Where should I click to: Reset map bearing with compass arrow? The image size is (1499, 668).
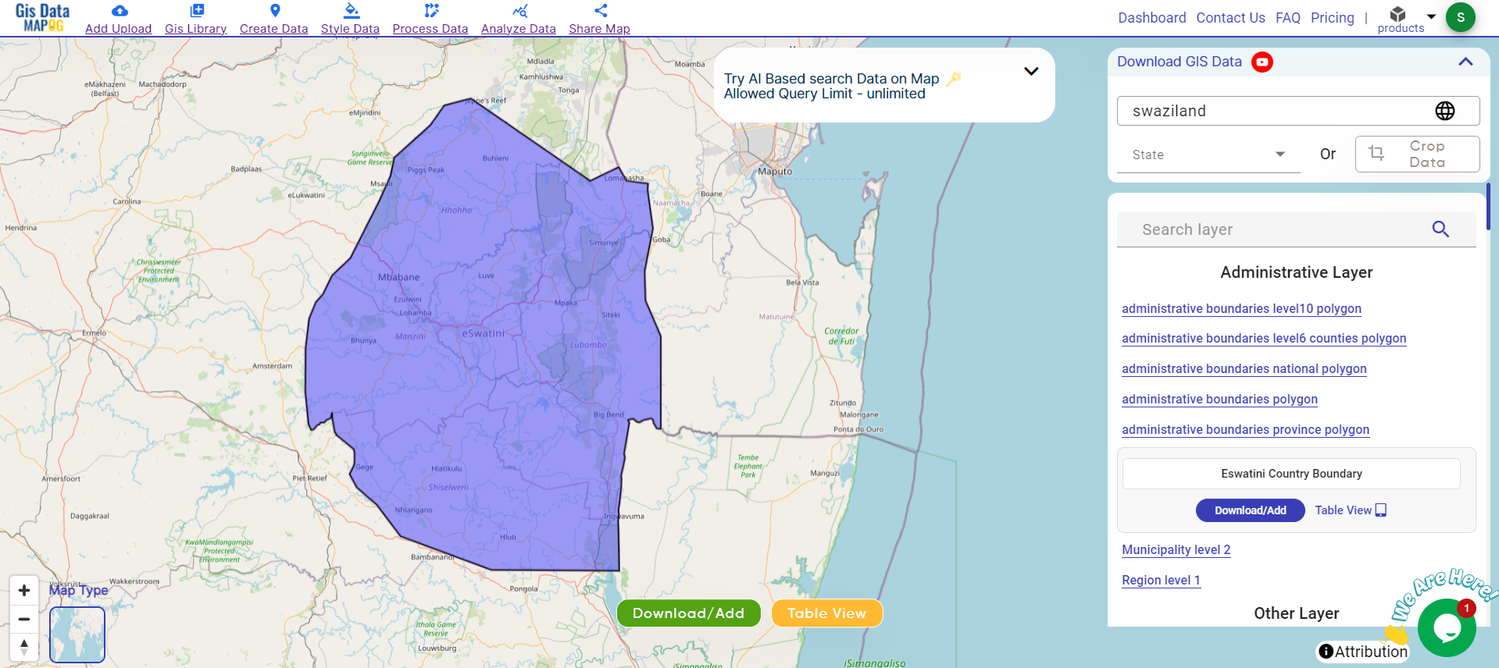point(24,647)
